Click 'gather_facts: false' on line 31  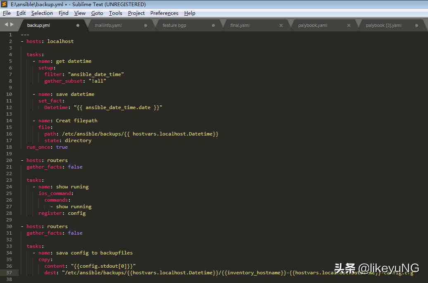pos(54,233)
